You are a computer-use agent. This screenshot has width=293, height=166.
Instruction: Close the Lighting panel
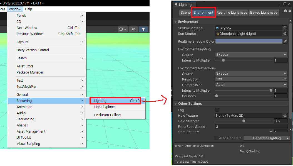click(289, 4)
